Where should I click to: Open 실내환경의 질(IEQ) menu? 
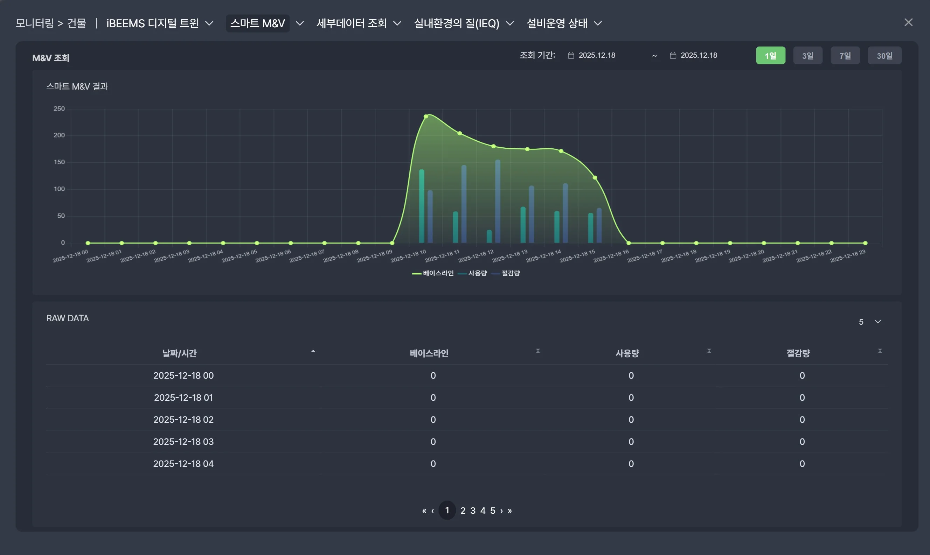(456, 23)
